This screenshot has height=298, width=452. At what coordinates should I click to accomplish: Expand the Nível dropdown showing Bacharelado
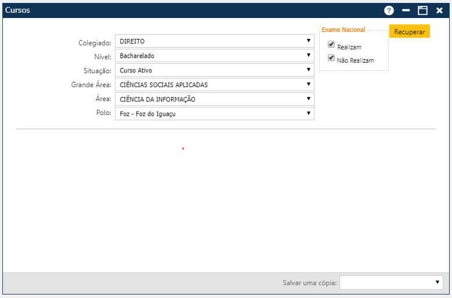(x=214, y=56)
